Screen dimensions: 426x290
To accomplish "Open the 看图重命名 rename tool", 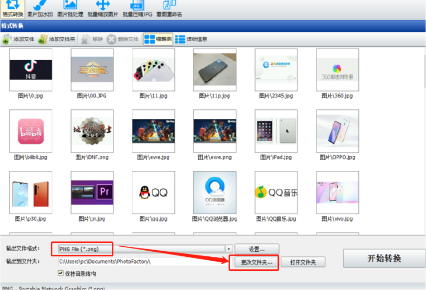I will (169, 9).
